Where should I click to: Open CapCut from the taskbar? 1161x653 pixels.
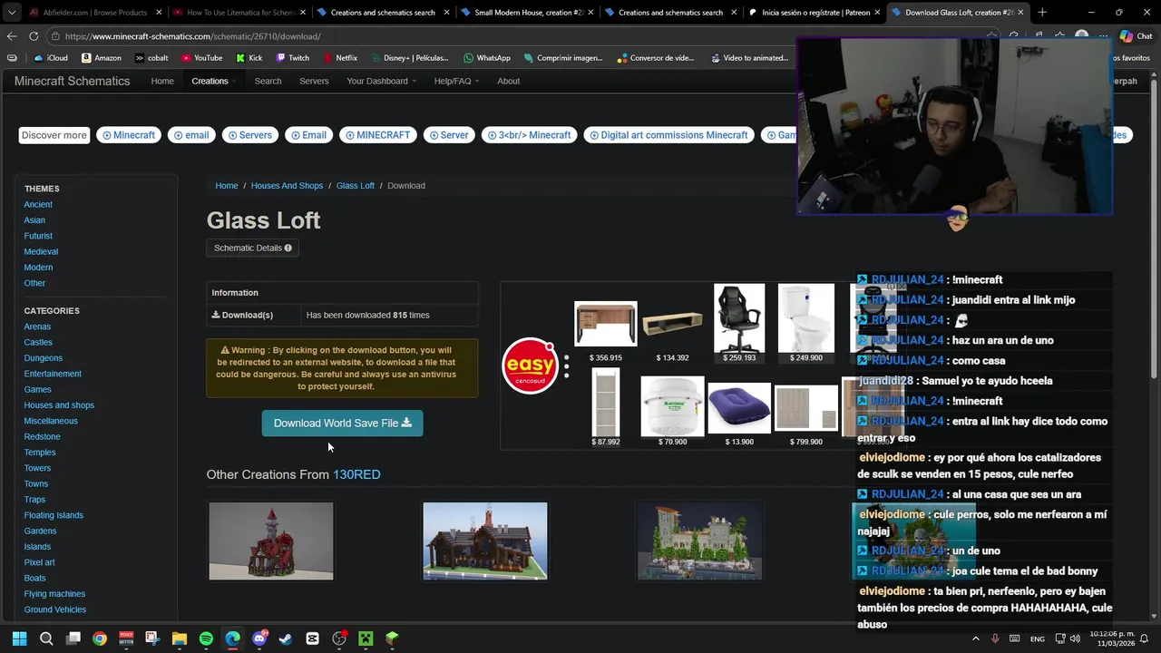[313, 638]
